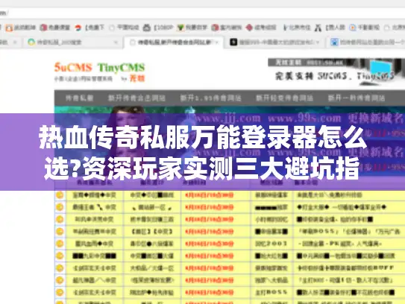Image resolution: width=405 pixels, height=304 pixels.
Task: Open the 5uCMS TinyCMS logo link
Action: (99, 68)
